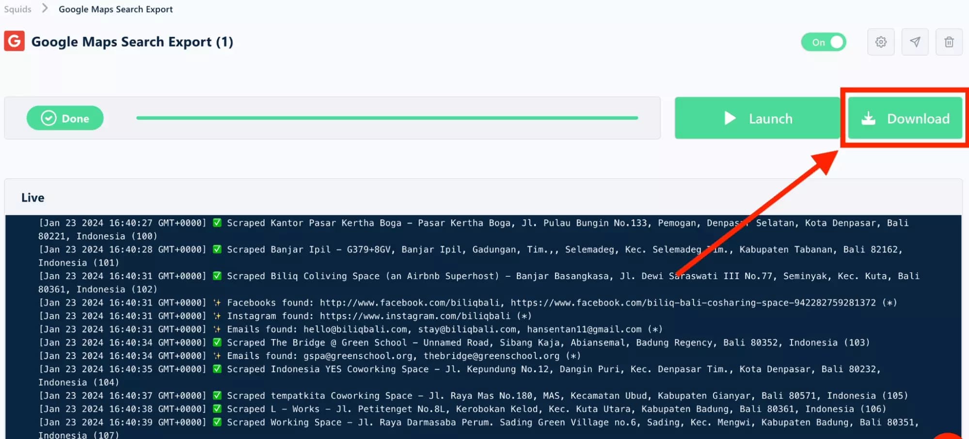The width and height of the screenshot is (969, 439).
Task: Click the paper plane share icon
Action: point(915,42)
